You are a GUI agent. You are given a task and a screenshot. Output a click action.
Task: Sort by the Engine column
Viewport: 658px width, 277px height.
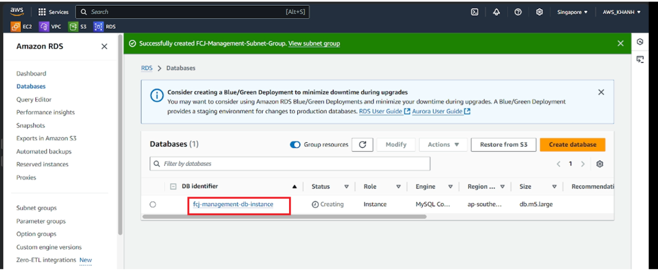coord(450,187)
